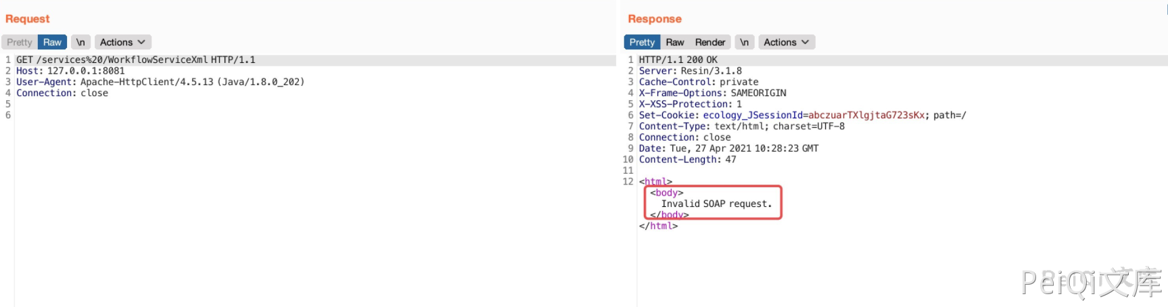
Task: Click the Content-Type text/html header line
Action: click(741, 126)
